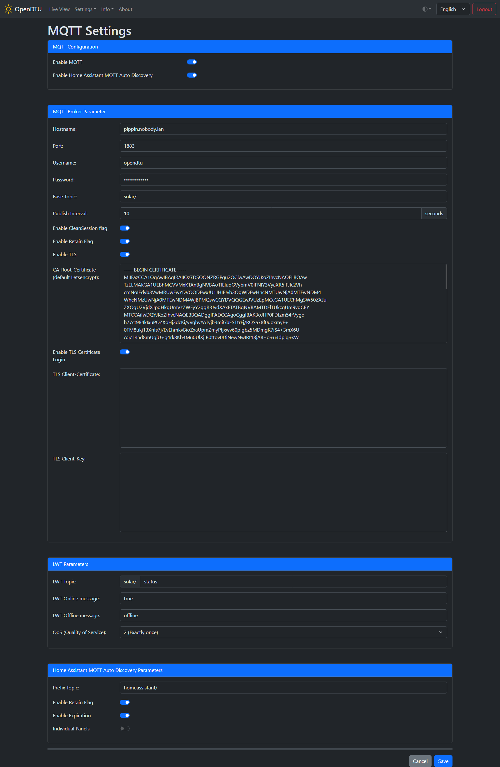The height and width of the screenshot is (767, 500).
Task: Click the TLS Client-Key text area
Action: (283, 492)
